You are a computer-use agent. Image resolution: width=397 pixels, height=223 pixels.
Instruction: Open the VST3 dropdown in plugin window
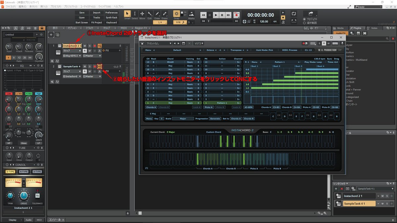pos(199,43)
